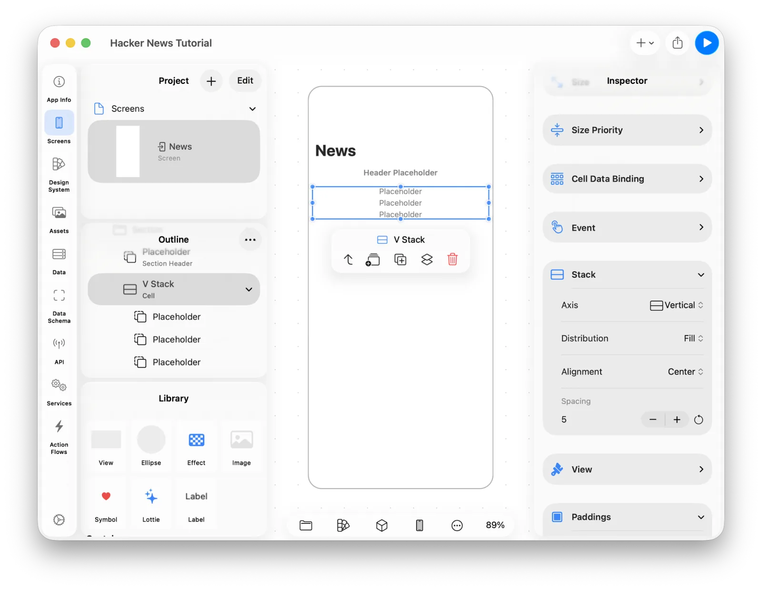Open the Design System sidebar section
762x590 pixels.
[59, 175]
